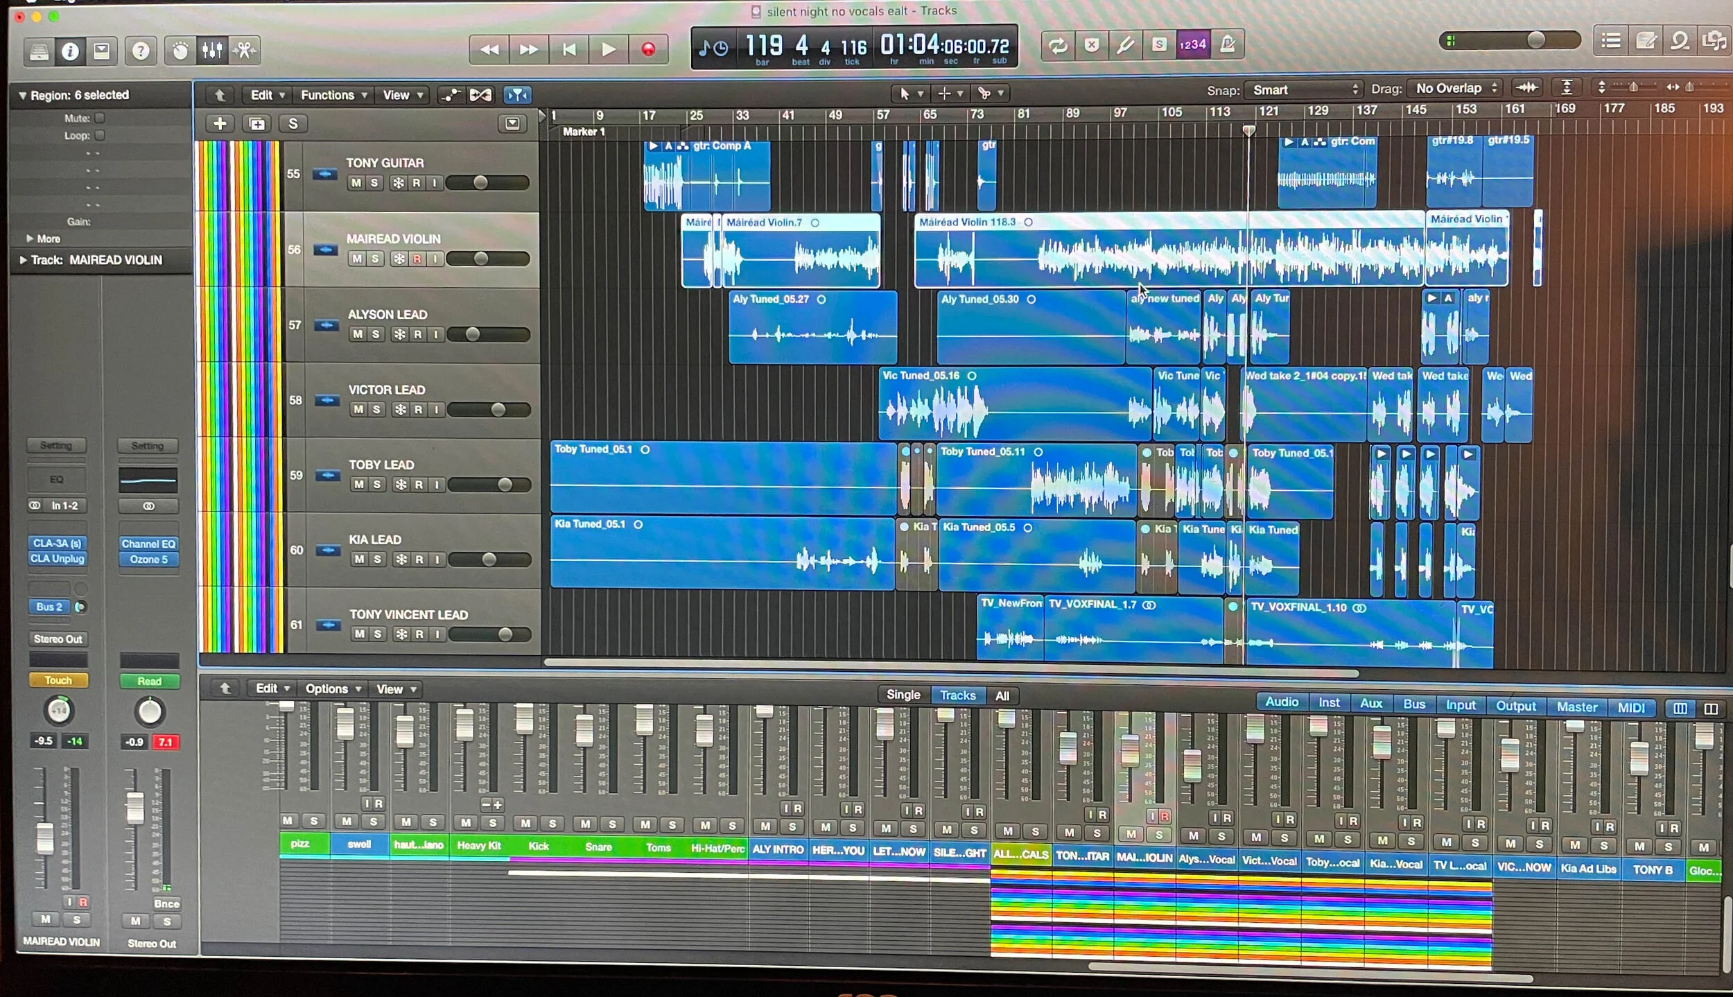The width and height of the screenshot is (1733, 997).
Task: Open the Quick Help question mark button
Action: 141,51
